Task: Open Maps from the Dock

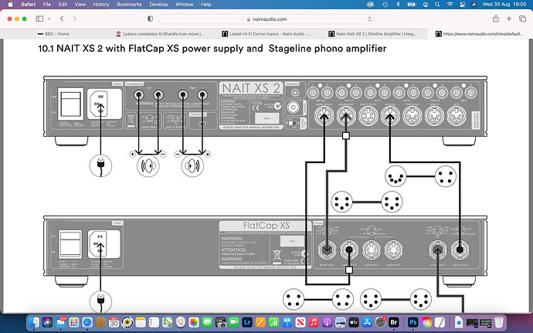Action: coord(167,321)
